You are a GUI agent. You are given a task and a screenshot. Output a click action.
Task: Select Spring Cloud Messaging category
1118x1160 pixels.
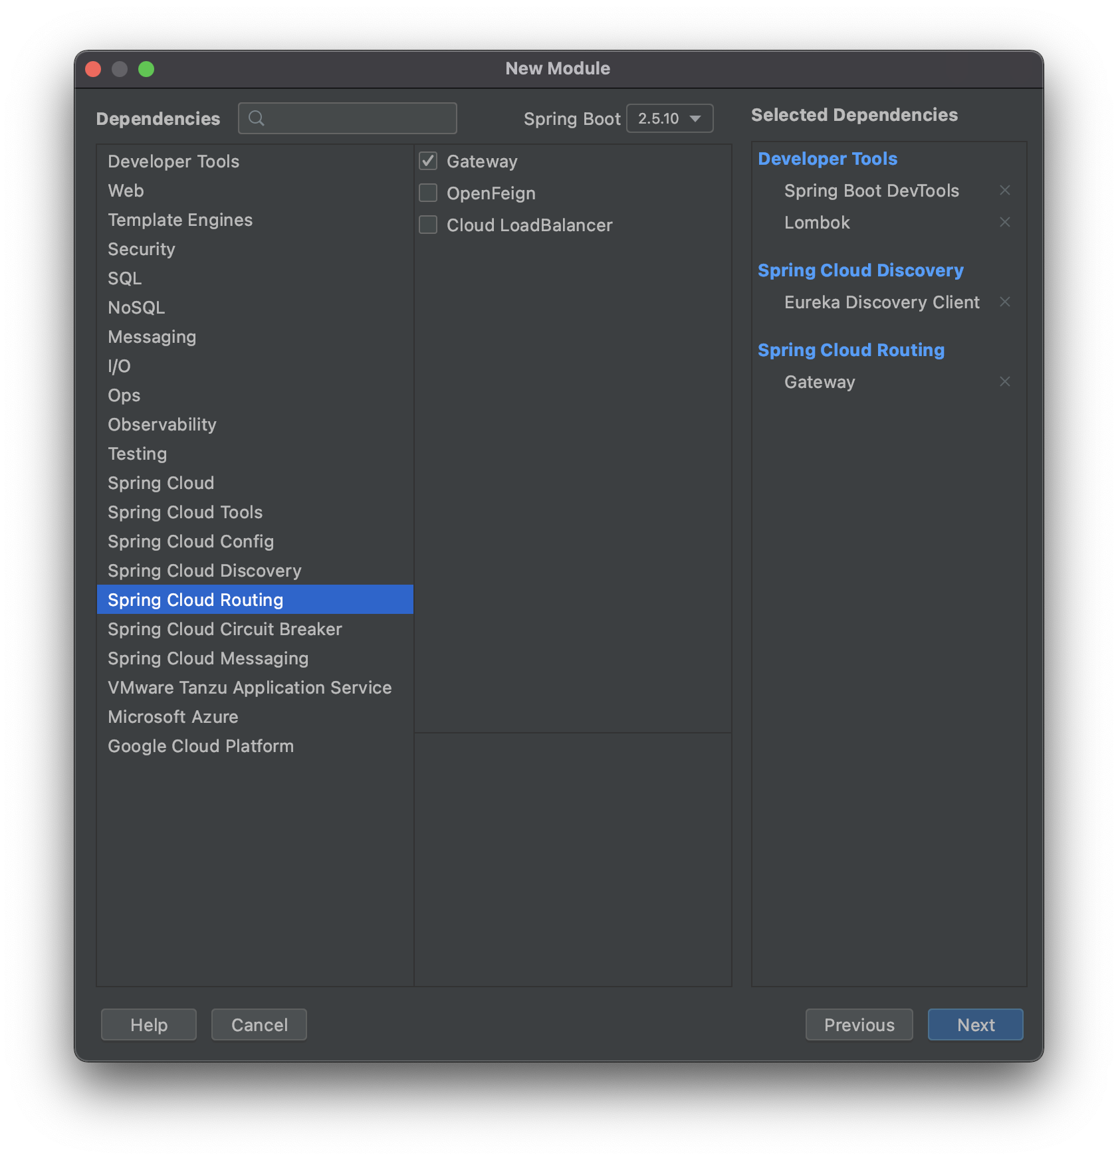click(x=255, y=658)
